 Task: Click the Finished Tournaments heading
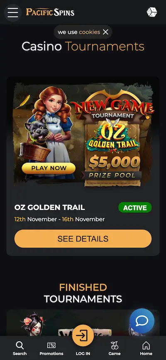tap(83, 293)
